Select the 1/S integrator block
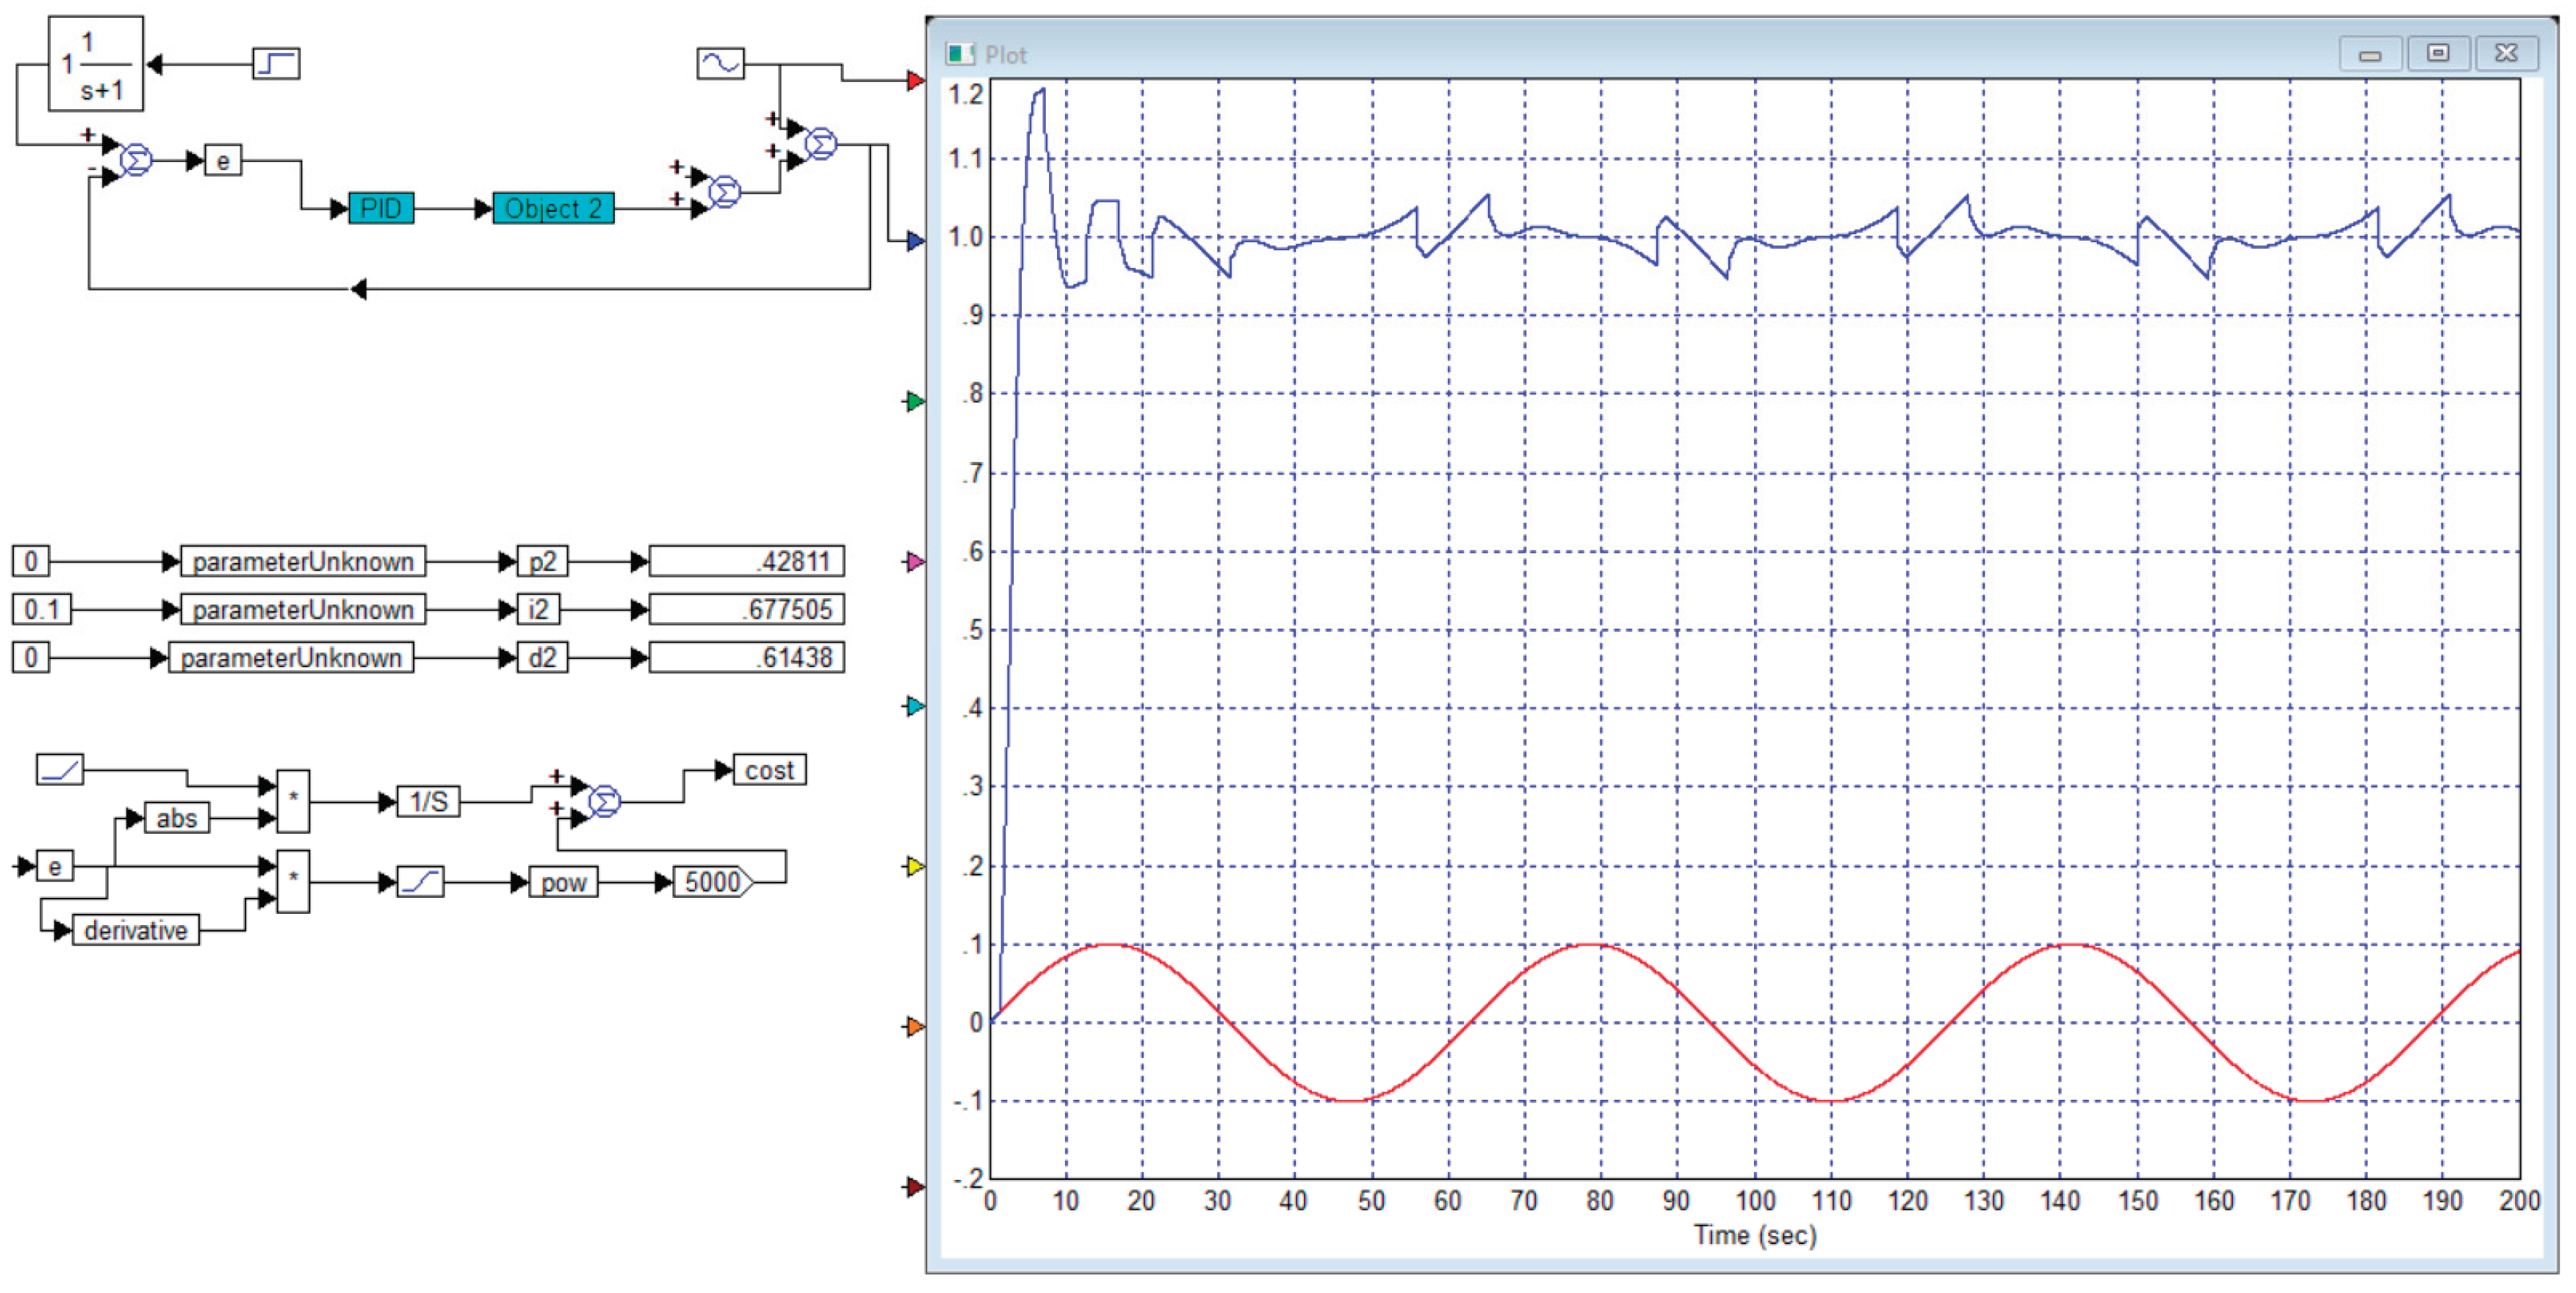This screenshot has width=2576, height=1293. click(429, 802)
